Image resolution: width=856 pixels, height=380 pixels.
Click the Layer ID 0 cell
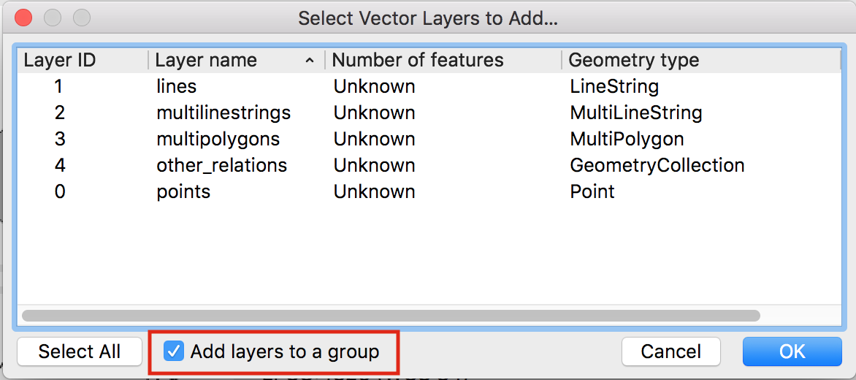[59, 191]
